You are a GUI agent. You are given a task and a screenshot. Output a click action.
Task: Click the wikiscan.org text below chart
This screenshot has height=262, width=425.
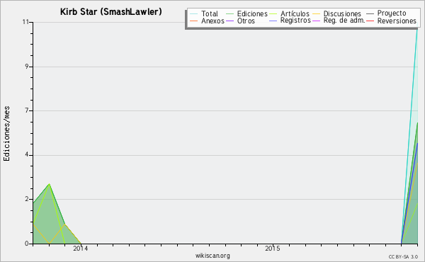click(x=212, y=256)
